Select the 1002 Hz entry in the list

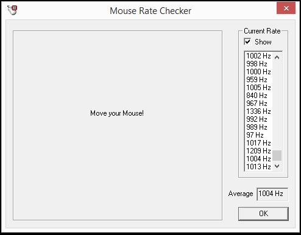(x=258, y=56)
